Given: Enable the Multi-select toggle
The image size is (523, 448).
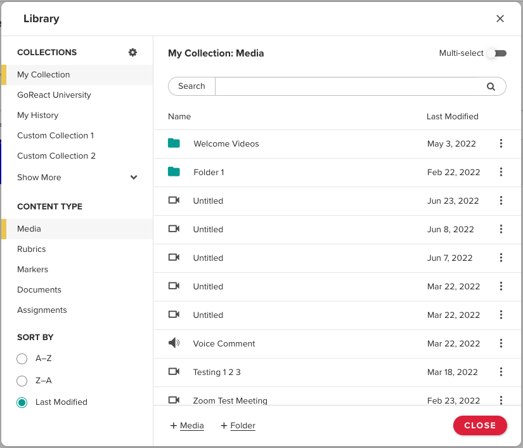Looking at the screenshot, I should [x=496, y=53].
